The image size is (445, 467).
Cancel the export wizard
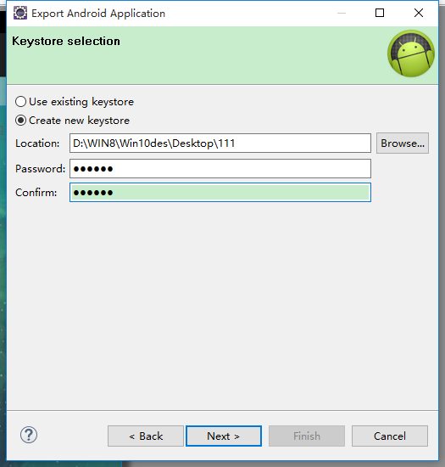coord(390,436)
